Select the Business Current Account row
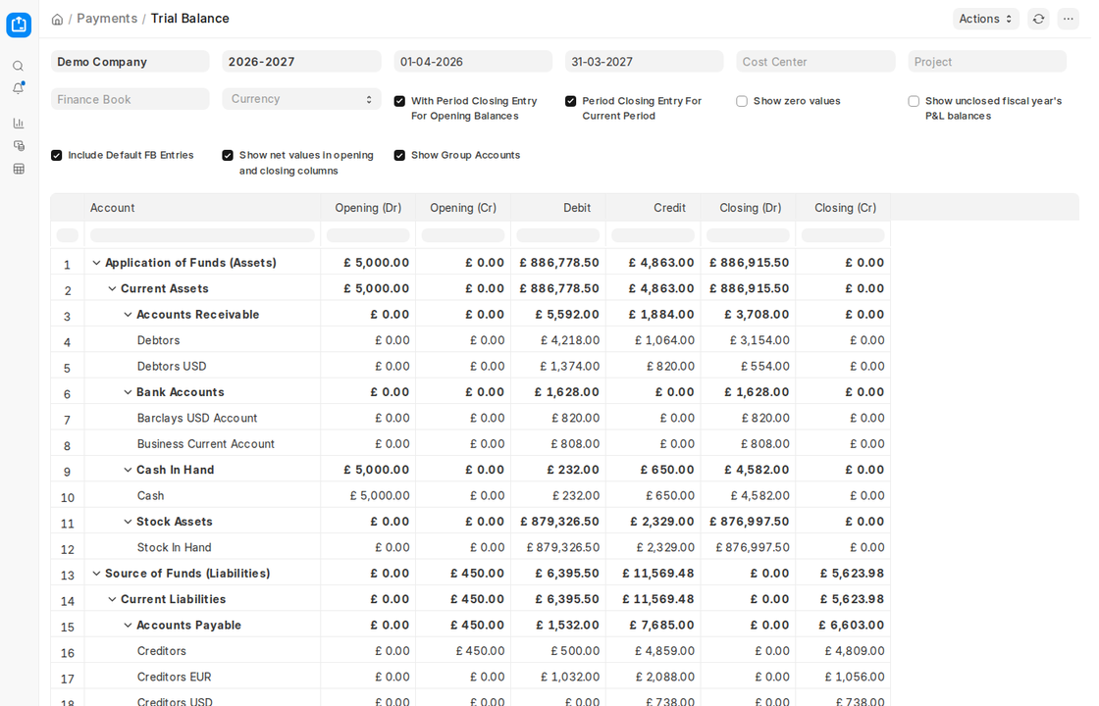This screenshot has height=706, width=1099. coord(470,444)
